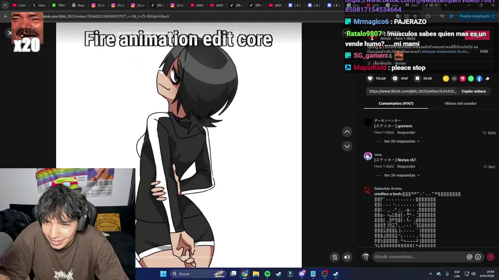The height and width of the screenshot is (280, 499).
Task: Click the video URL text field
Action: coord(412,91)
